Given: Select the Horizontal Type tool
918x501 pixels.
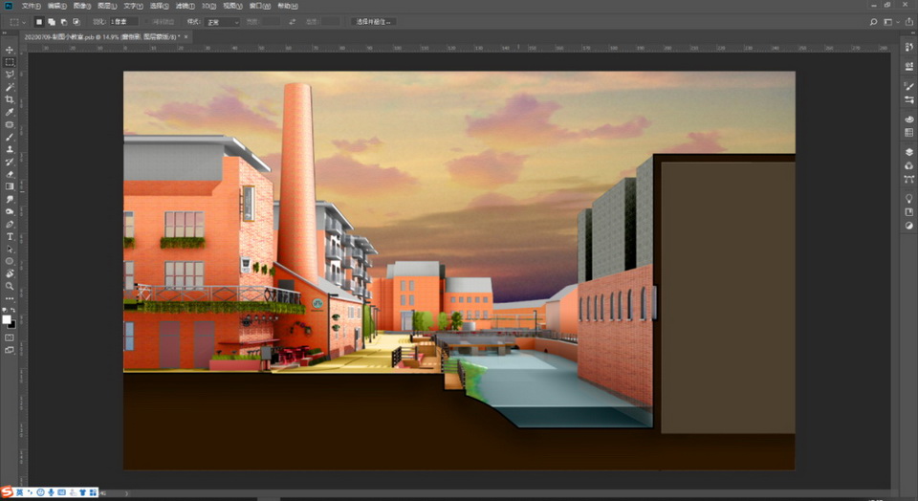Looking at the screenshot, I should coord(10,236).
